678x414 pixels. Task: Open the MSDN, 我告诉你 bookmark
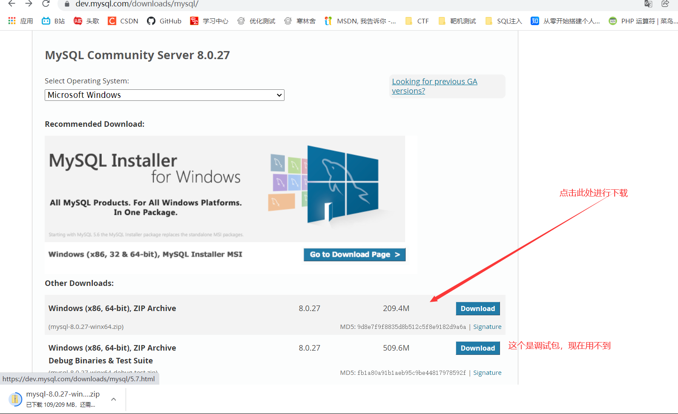pyautogui.click(x=360, y=21)
